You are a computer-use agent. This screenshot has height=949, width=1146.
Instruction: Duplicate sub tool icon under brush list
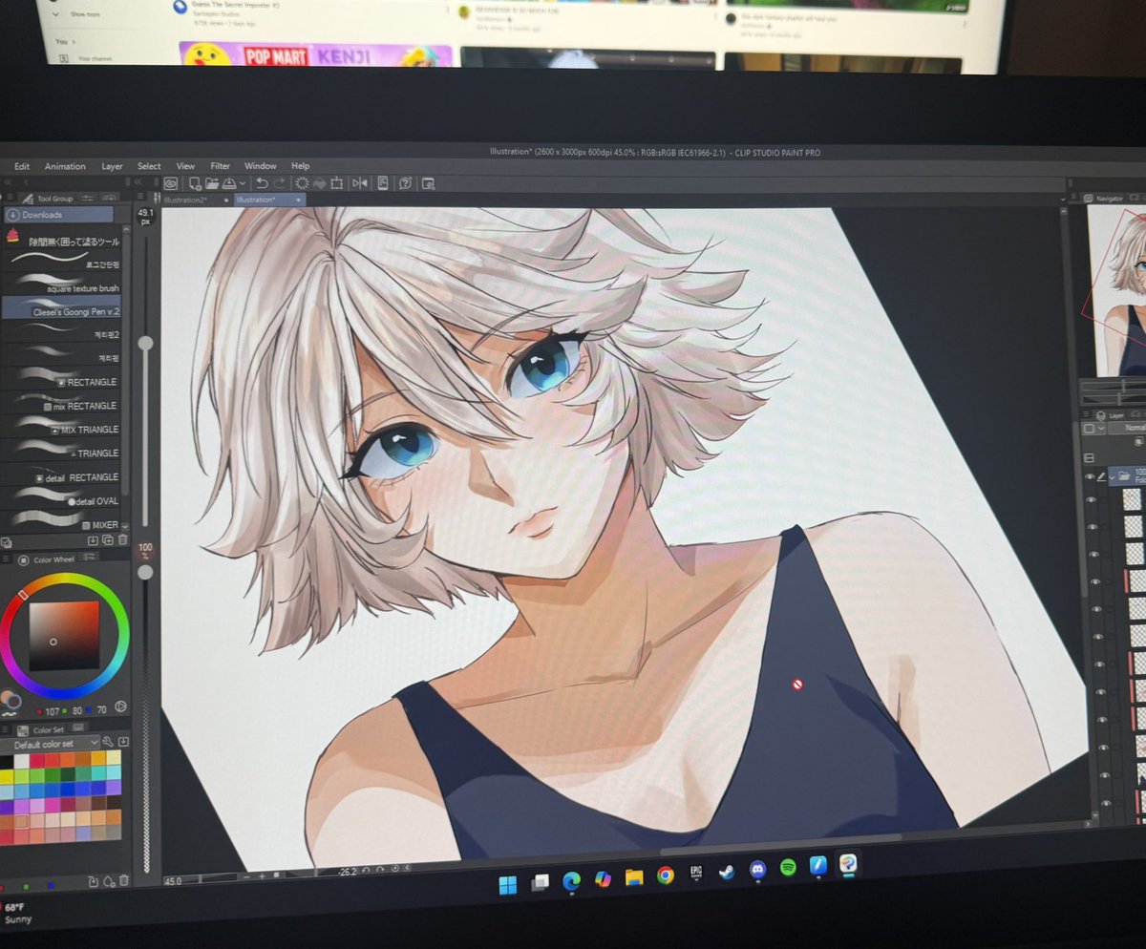click(x=108, y=540)
